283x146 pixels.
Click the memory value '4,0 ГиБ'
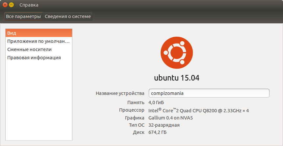(156, 102)
